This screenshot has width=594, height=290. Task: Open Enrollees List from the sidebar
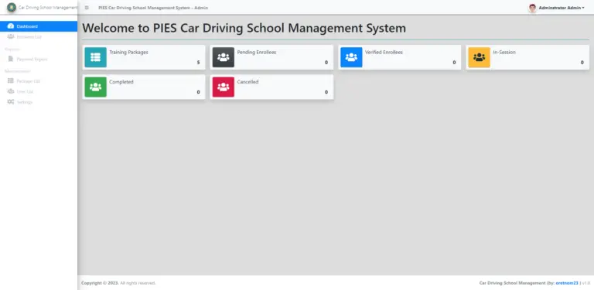click(x=39, y=36)
